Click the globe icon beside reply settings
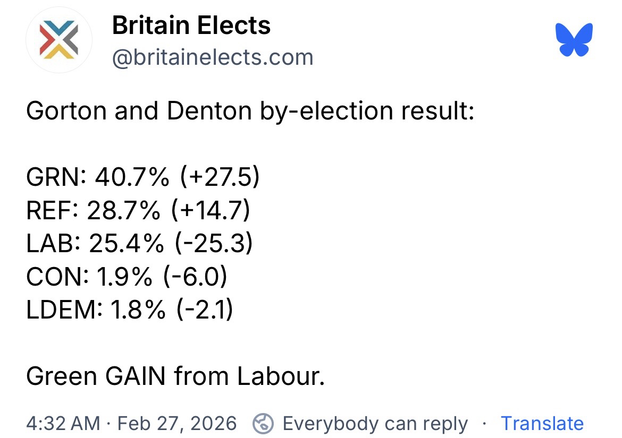The image size is (622, 438). pyautogui.click(x=262, y=424)
